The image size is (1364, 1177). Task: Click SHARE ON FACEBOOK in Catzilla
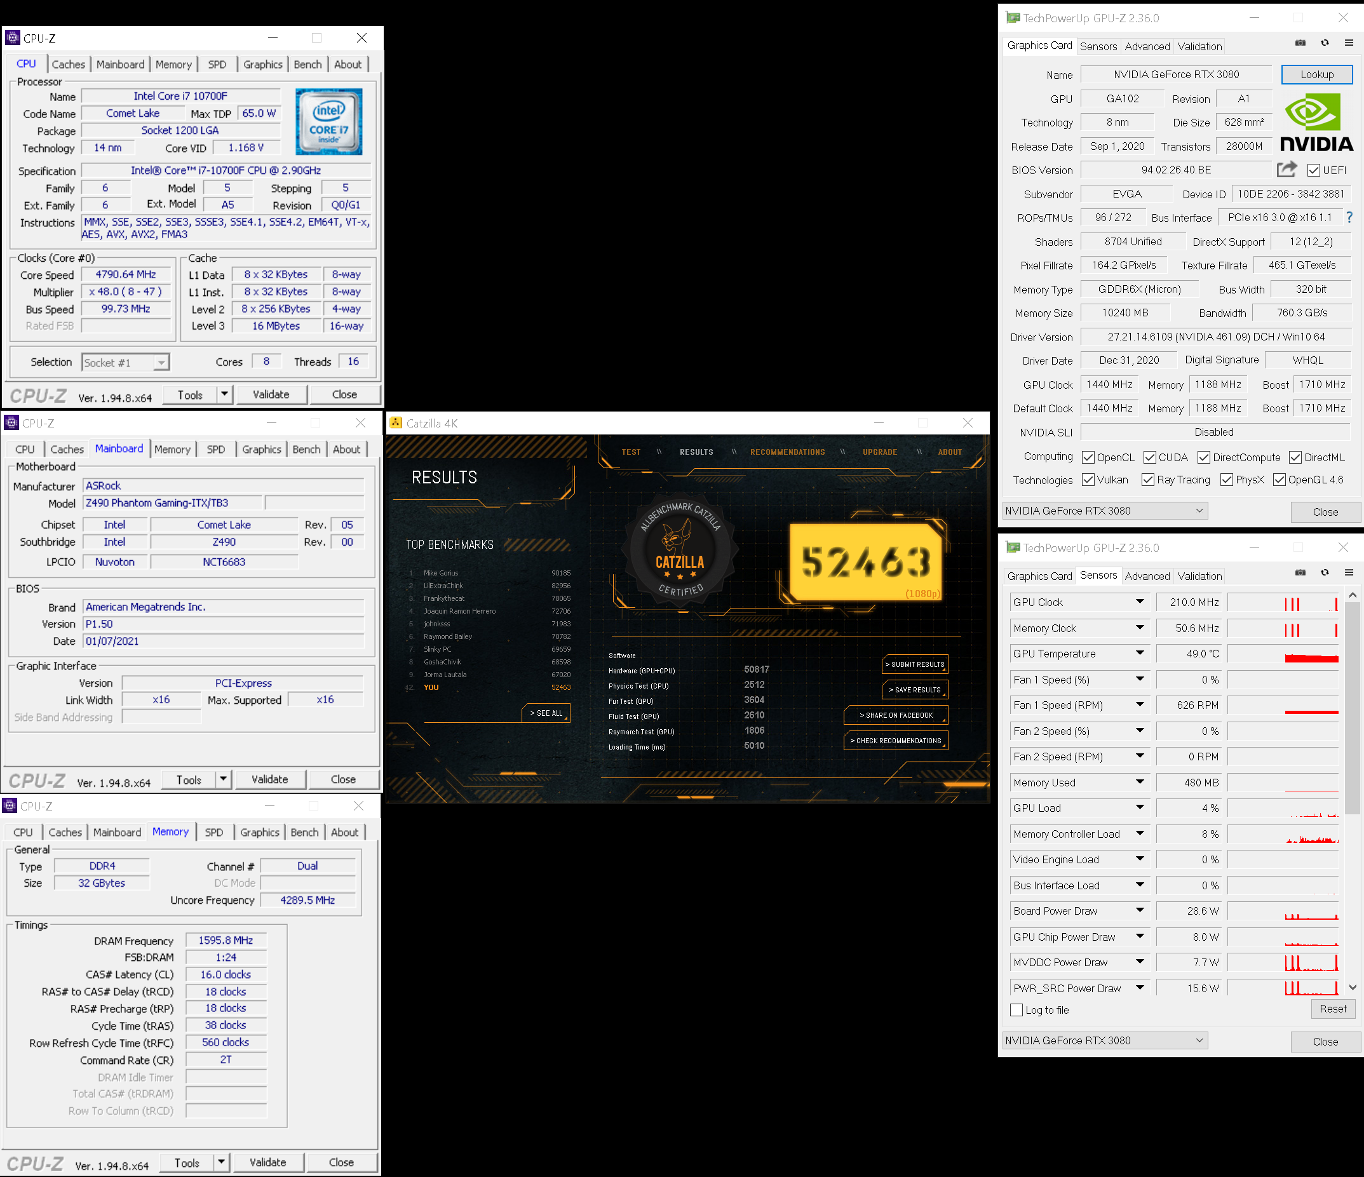pyautogui.click(x=895, y=715)
